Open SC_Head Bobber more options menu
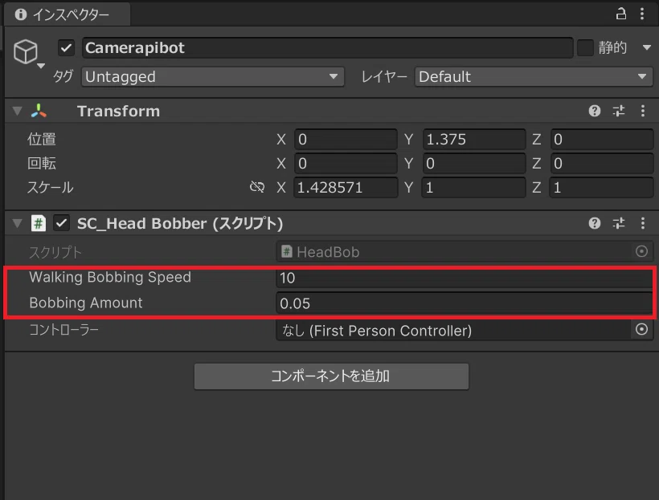 [643, 223]
